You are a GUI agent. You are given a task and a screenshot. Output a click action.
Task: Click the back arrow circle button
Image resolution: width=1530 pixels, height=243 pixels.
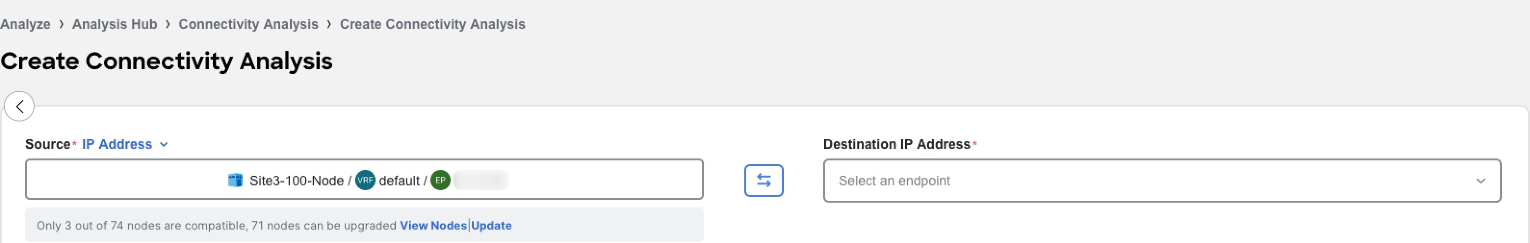tap(19, 106)
